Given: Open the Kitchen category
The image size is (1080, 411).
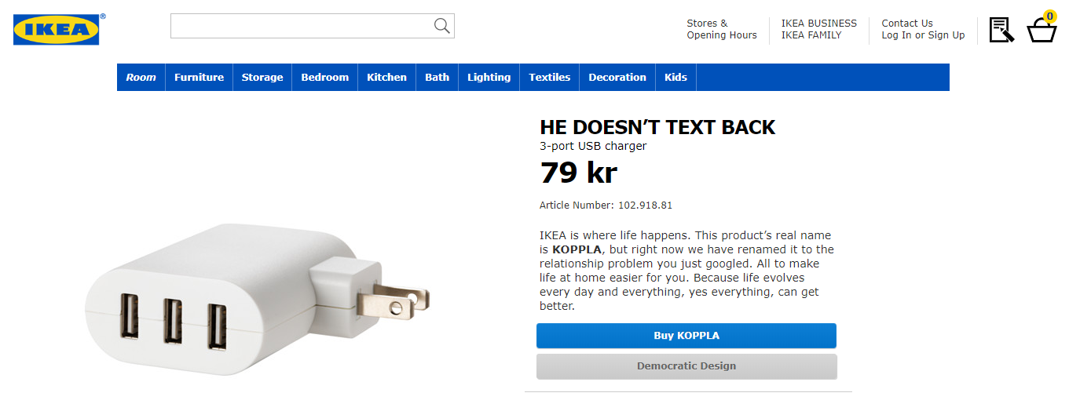Looking at the screenshot, I should point(386,77).
